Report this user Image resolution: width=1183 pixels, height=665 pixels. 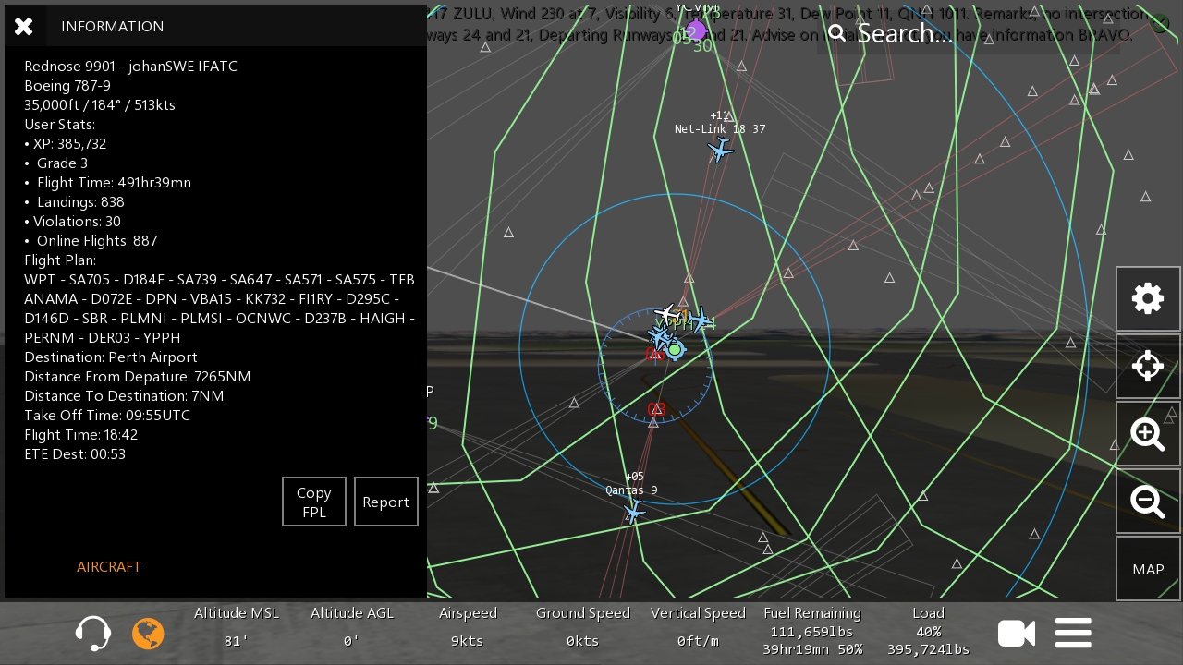385,502
